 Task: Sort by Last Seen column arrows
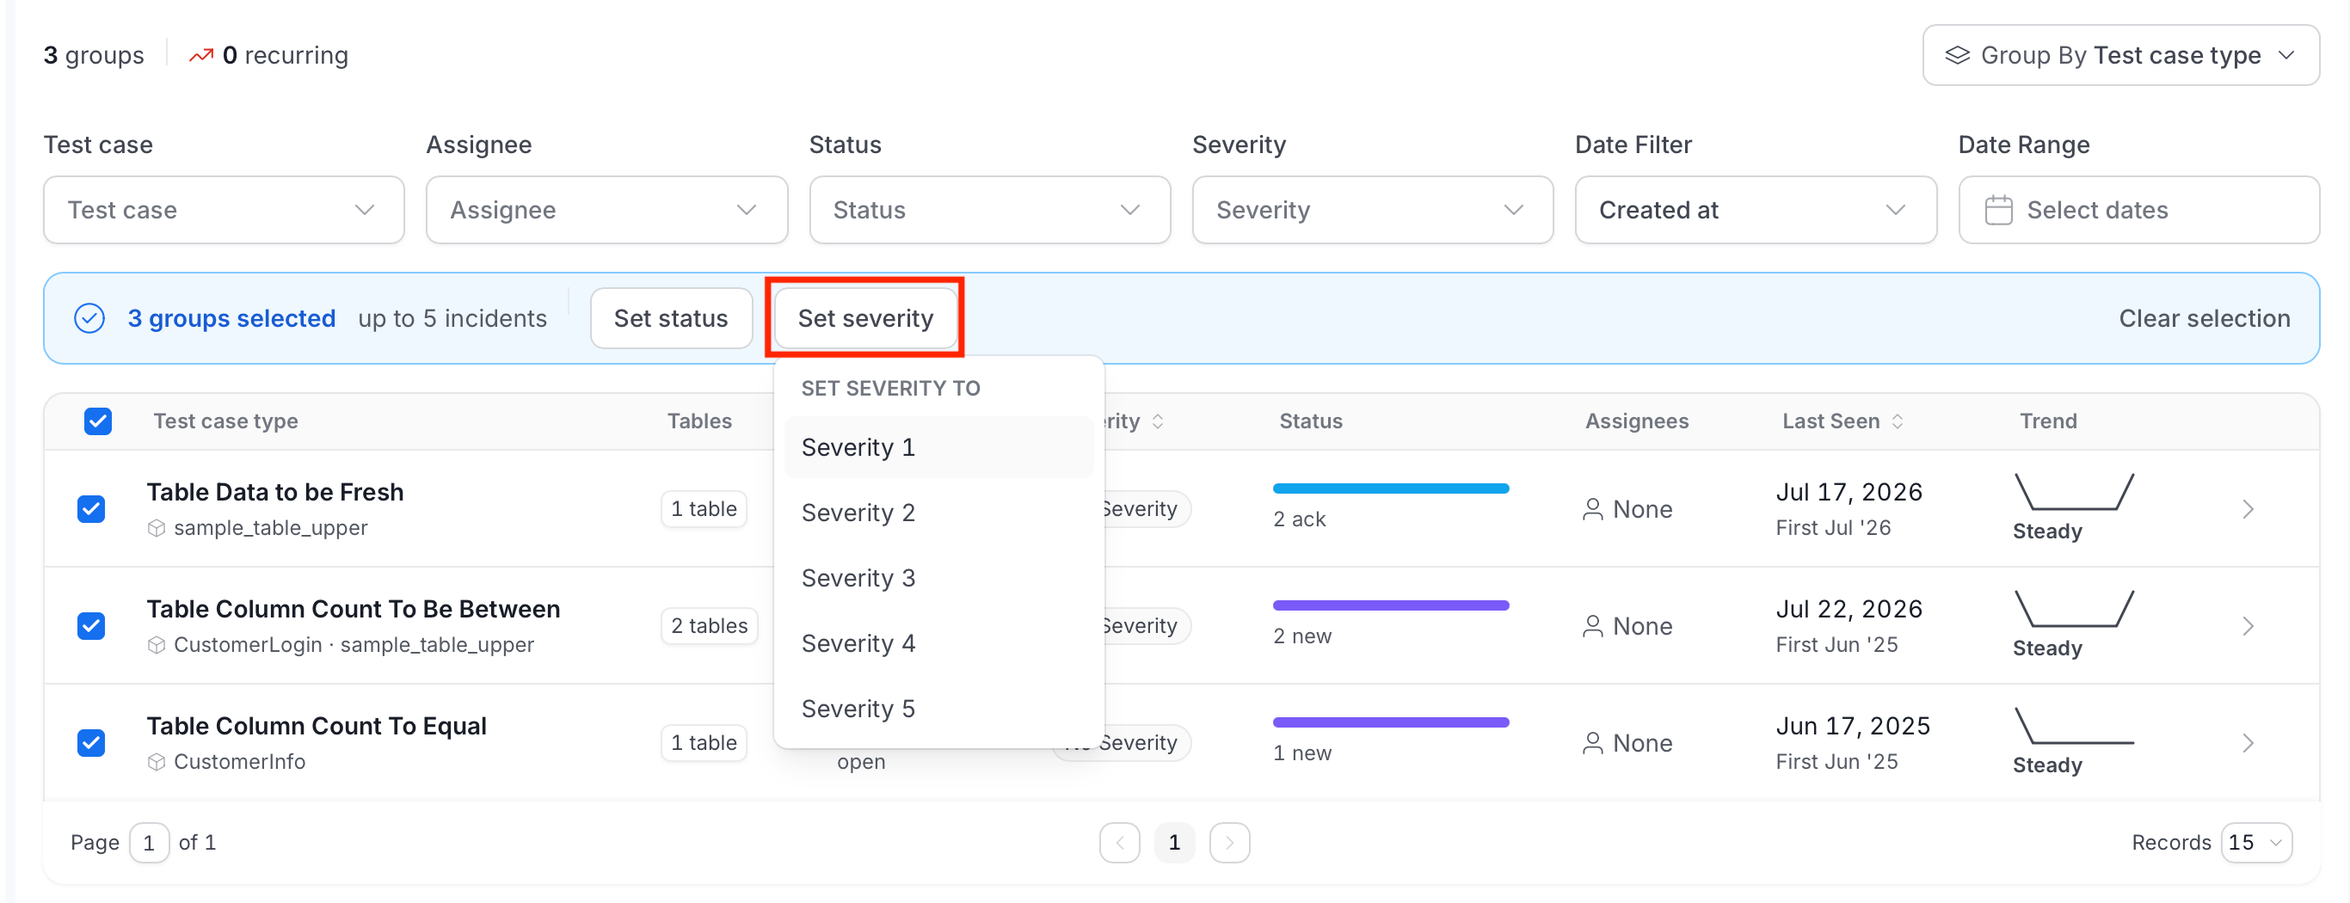click(x=1898, y=421)
